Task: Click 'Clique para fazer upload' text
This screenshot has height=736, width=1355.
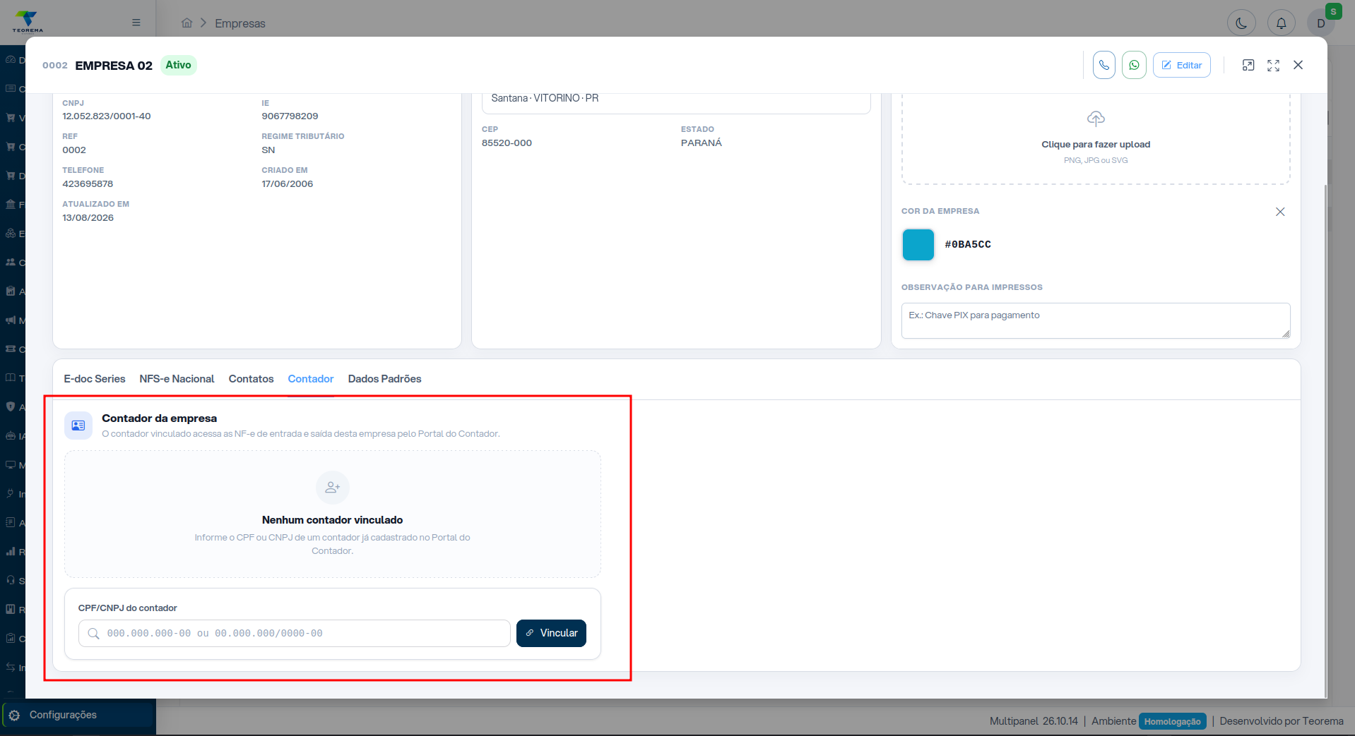Action: click(x=1096, y=145)
